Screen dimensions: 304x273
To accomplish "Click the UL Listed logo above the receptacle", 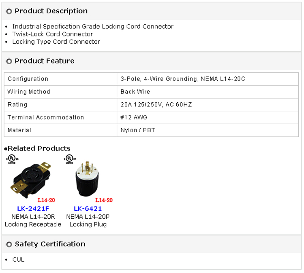I will click(12, 158).
